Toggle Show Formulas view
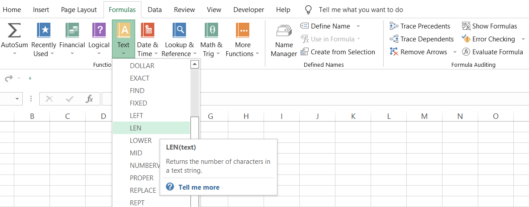Image resolution: width=529 pixels, height=207 pixels. point(489,26)
